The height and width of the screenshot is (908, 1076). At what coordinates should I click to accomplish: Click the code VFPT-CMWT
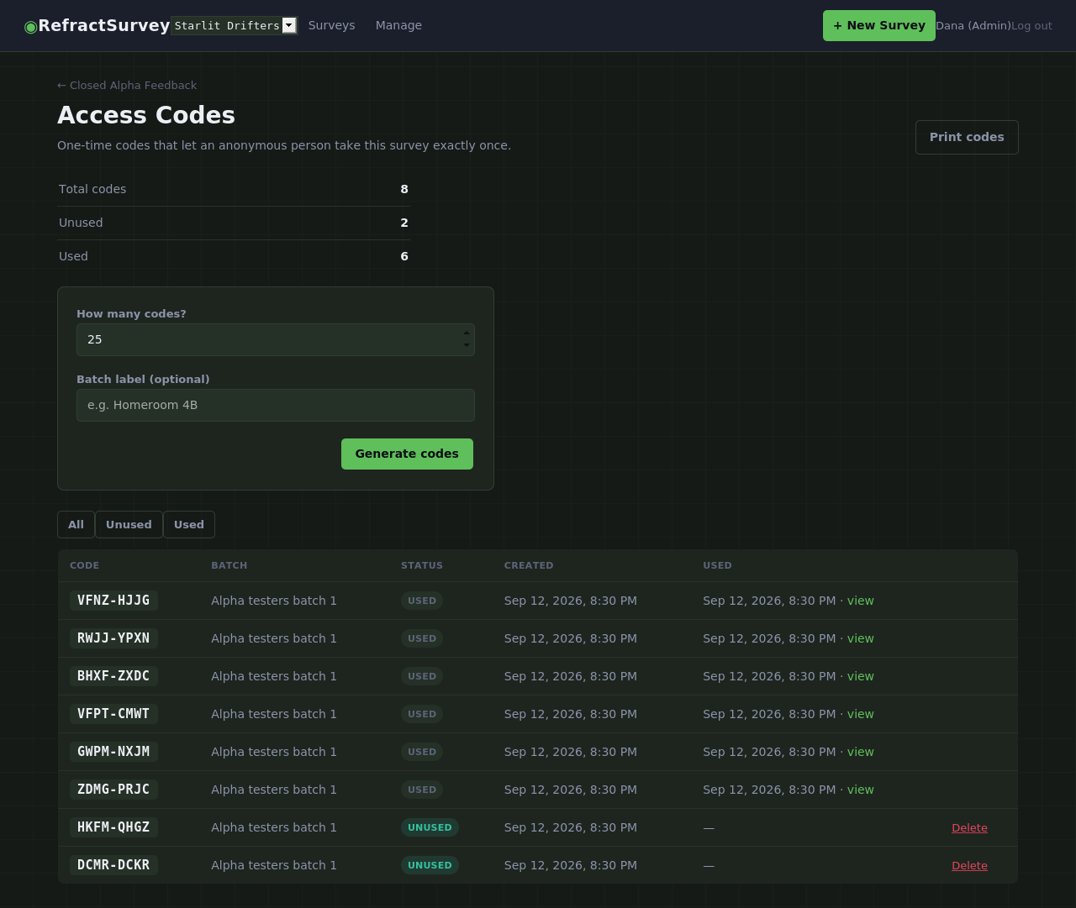(113, 714)
